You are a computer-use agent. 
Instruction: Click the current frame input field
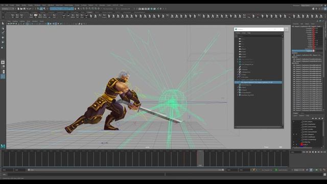click(x=296, y=152)
